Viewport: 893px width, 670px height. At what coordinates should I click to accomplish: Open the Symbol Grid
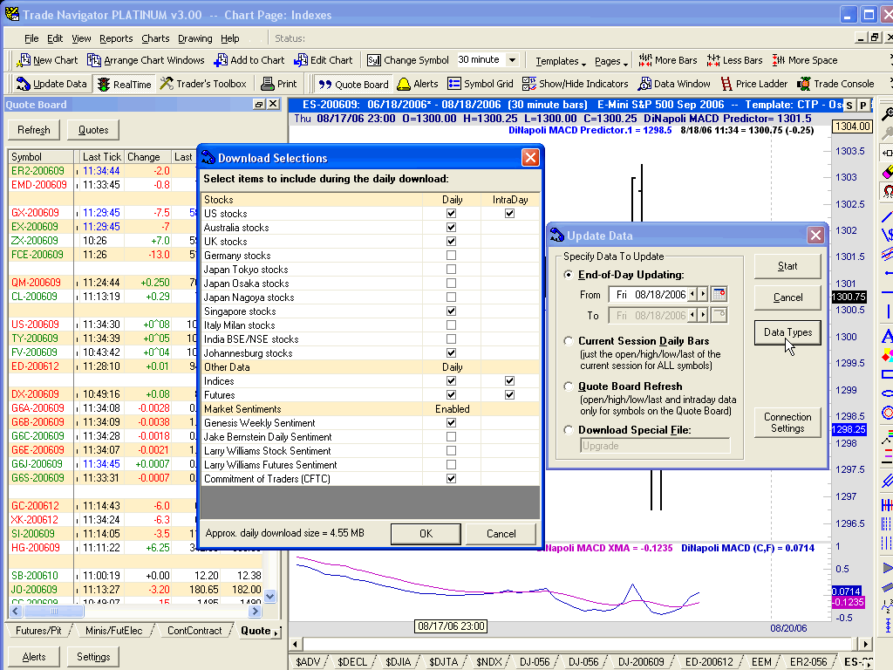(481, 84)
